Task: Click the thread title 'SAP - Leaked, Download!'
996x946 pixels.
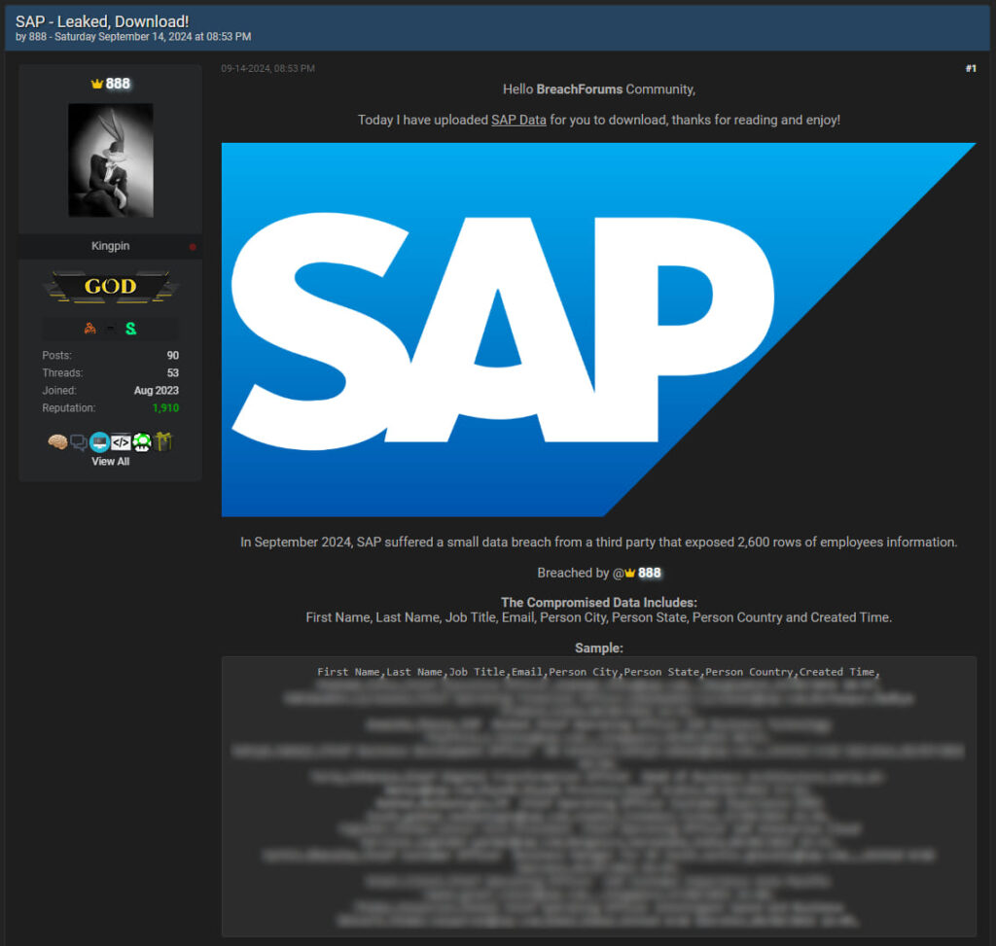Action: [102, 21]
